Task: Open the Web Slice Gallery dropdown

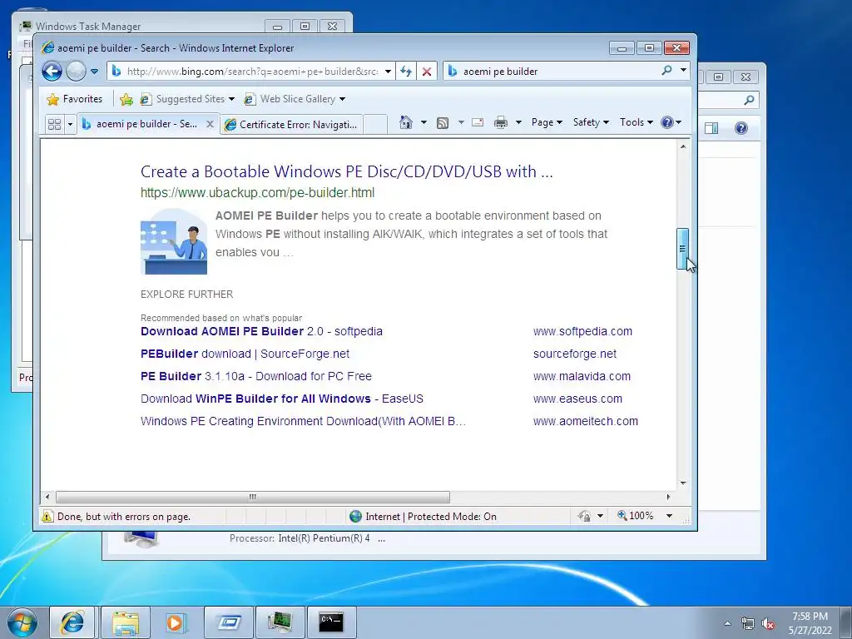Action: click(295, 99)
